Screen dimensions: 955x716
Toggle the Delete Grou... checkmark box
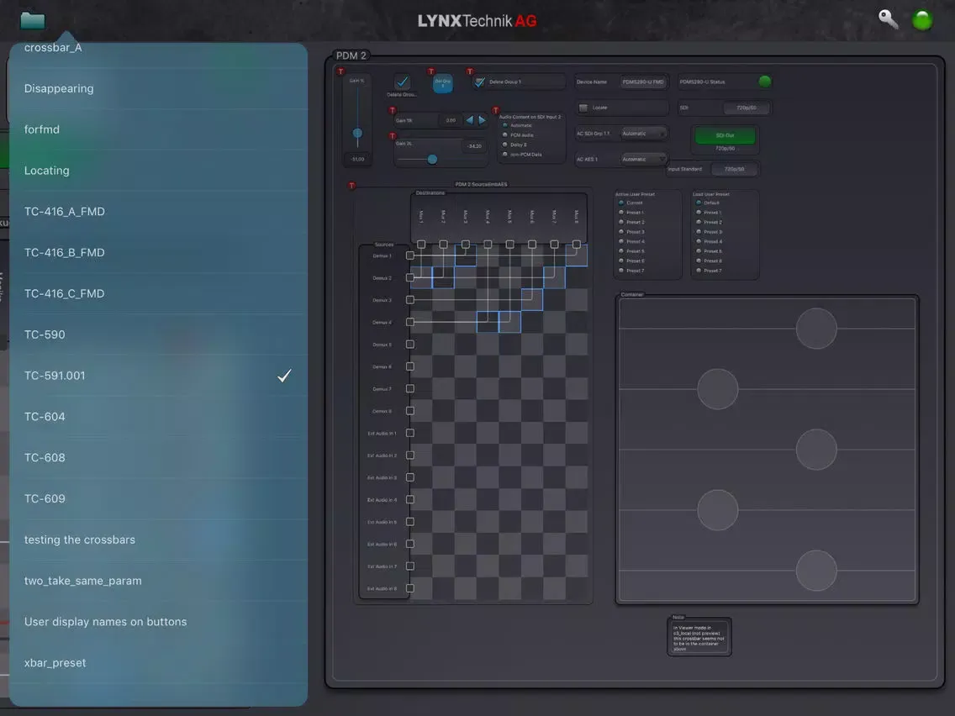pos(402,82)
